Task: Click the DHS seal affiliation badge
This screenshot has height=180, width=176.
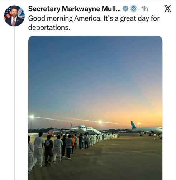Action: click(133, 9)
